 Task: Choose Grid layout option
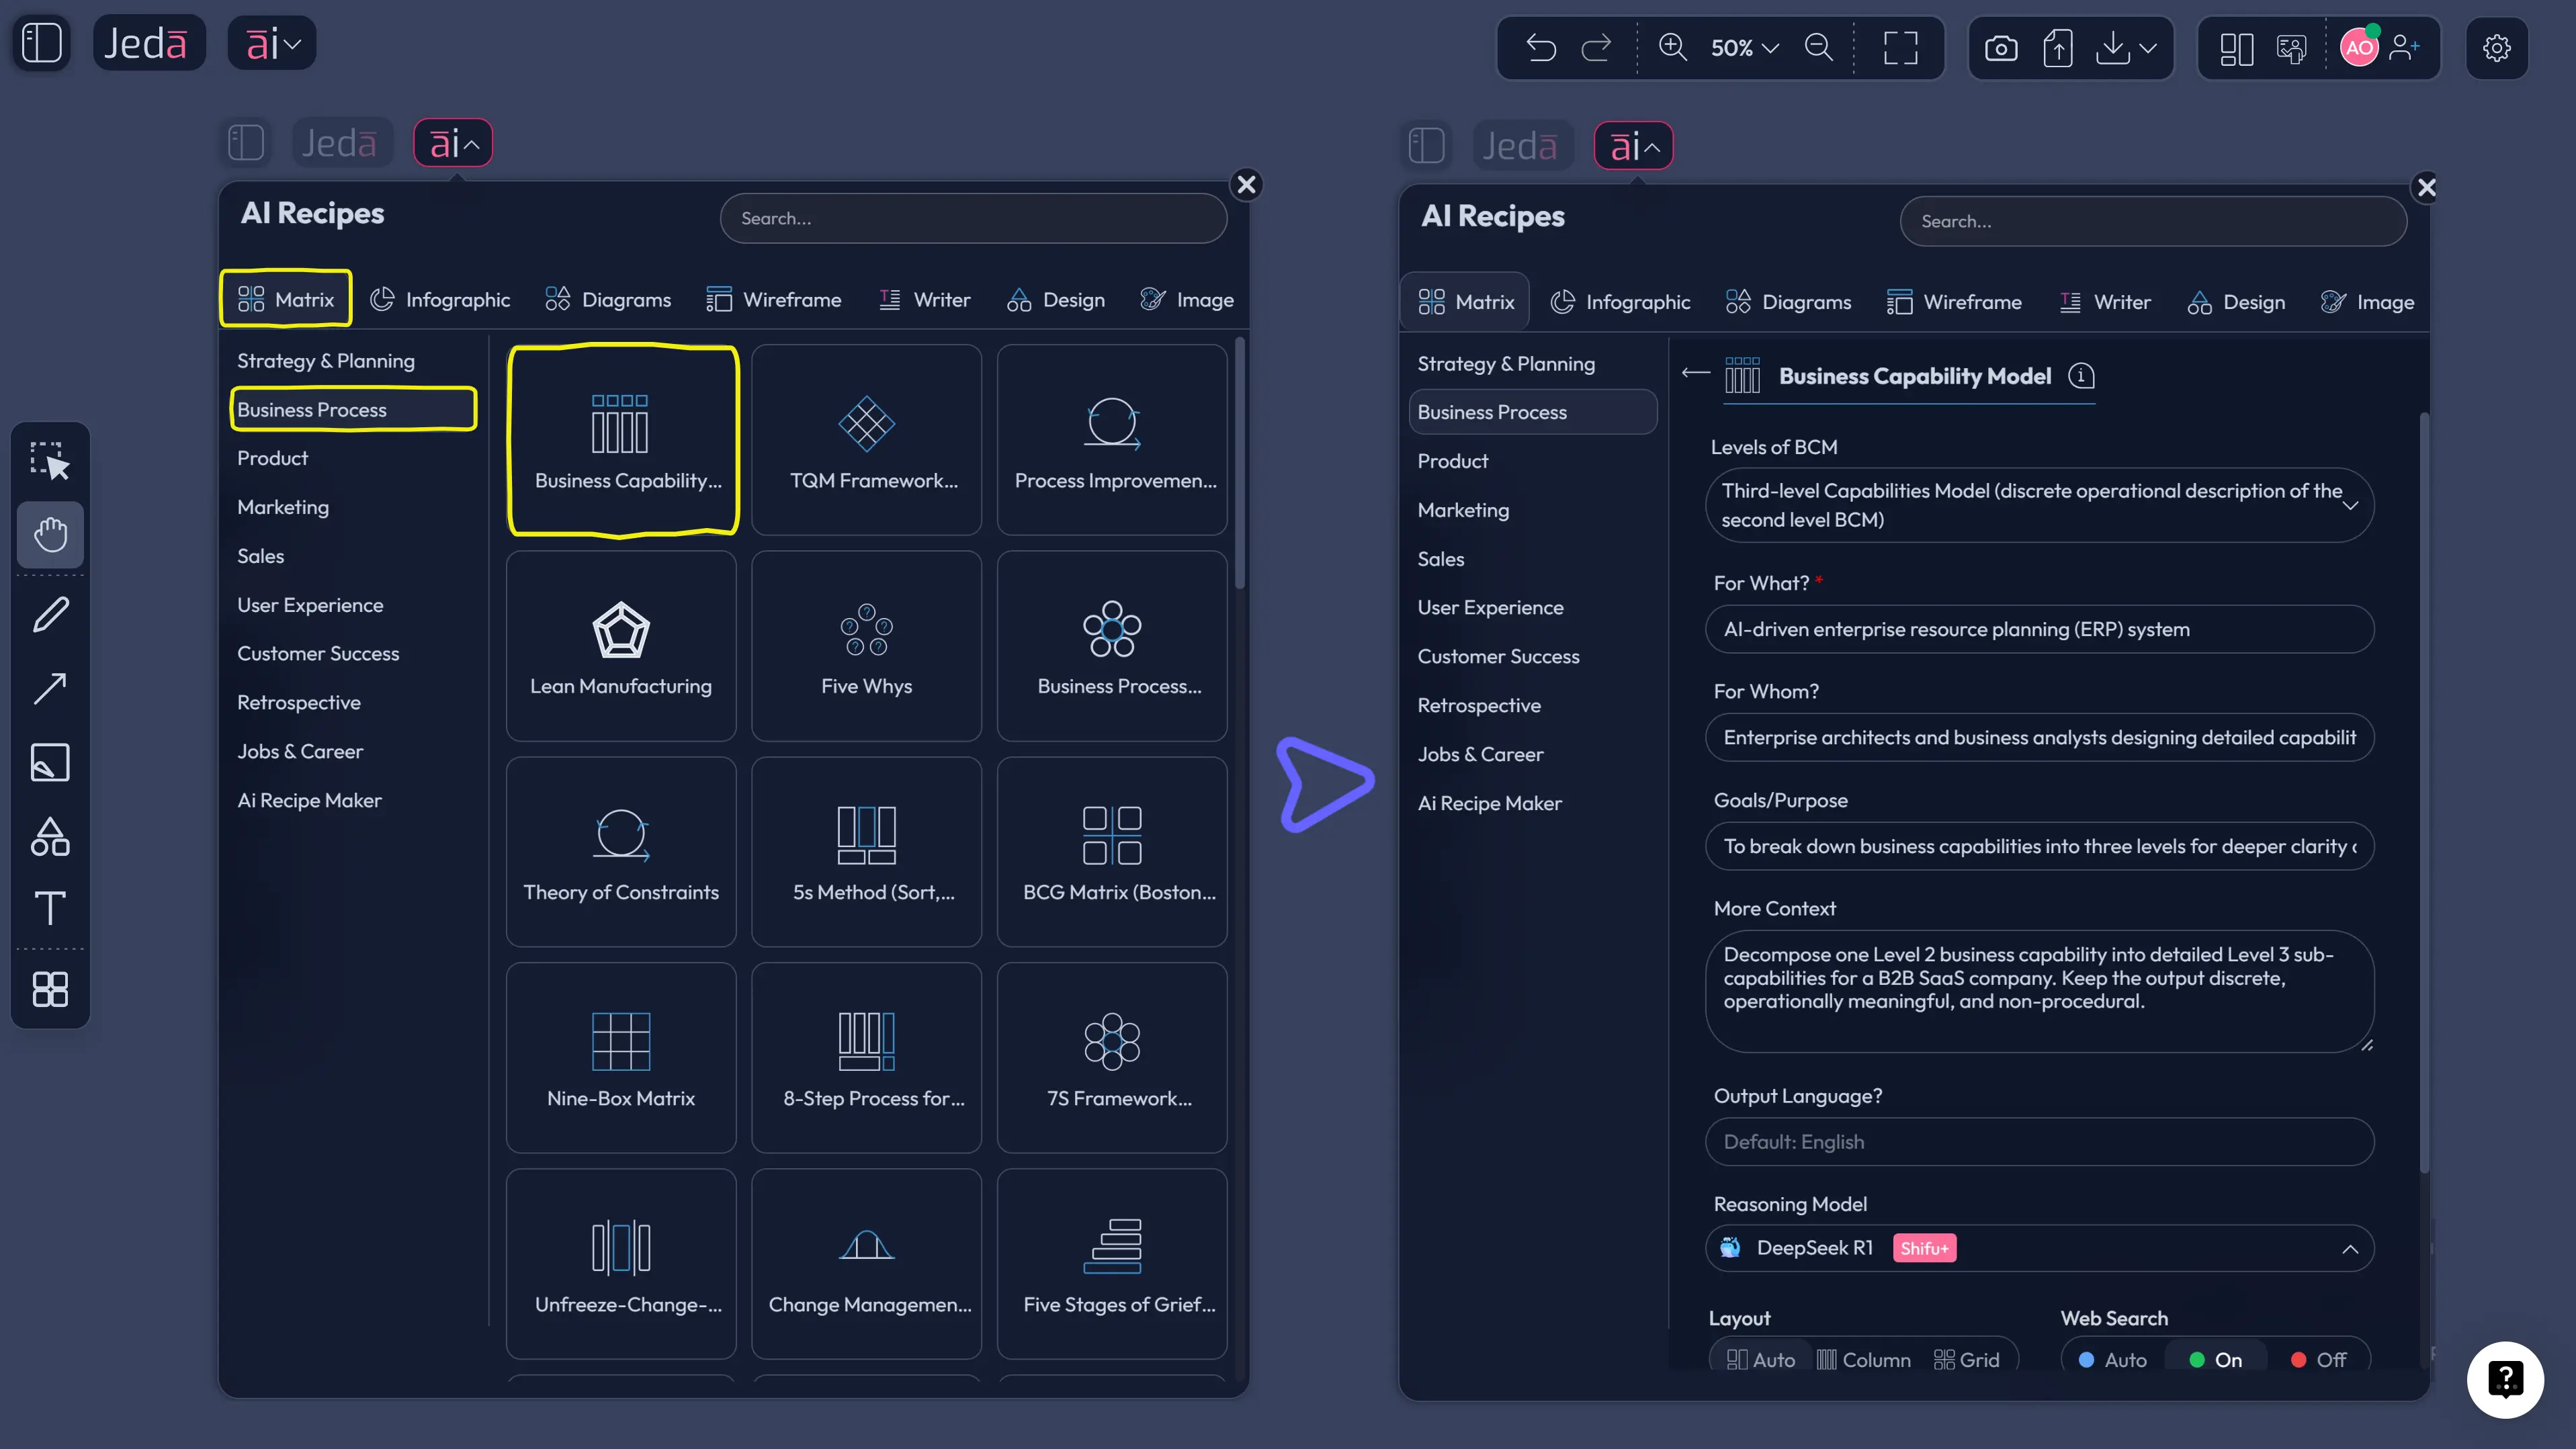pyautogui.click(x=1966, y=1359)
